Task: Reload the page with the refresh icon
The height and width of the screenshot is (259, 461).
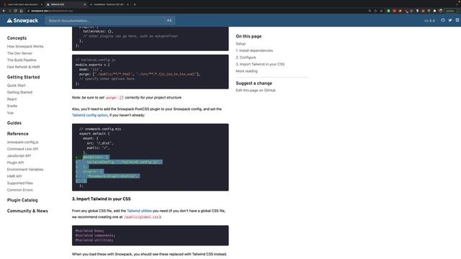Action: tap(15, 11)
